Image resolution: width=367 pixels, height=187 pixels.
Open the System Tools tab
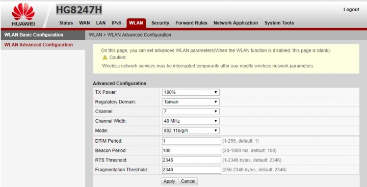279,23
